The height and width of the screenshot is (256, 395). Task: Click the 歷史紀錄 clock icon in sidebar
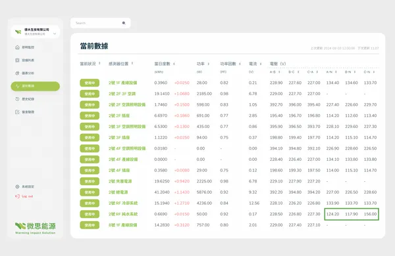pos(17,99)
